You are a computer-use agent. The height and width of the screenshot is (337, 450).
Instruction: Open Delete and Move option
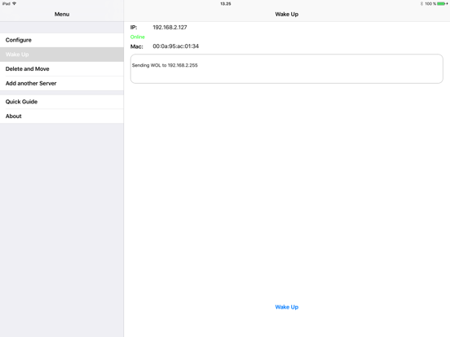62,68
